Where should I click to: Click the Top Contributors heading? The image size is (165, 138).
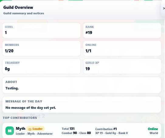20,118
